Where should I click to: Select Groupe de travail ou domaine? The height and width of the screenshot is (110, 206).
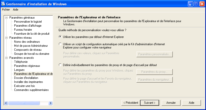pos(32,54)
